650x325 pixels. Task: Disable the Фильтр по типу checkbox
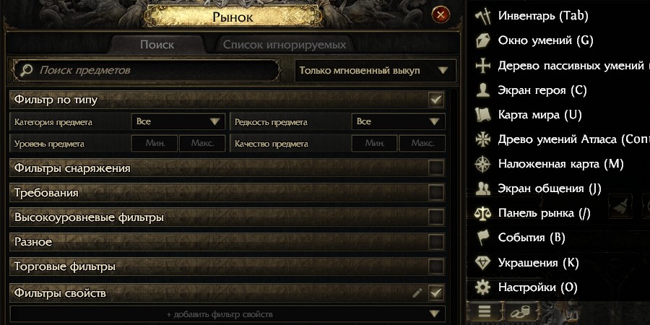point(435,100)
